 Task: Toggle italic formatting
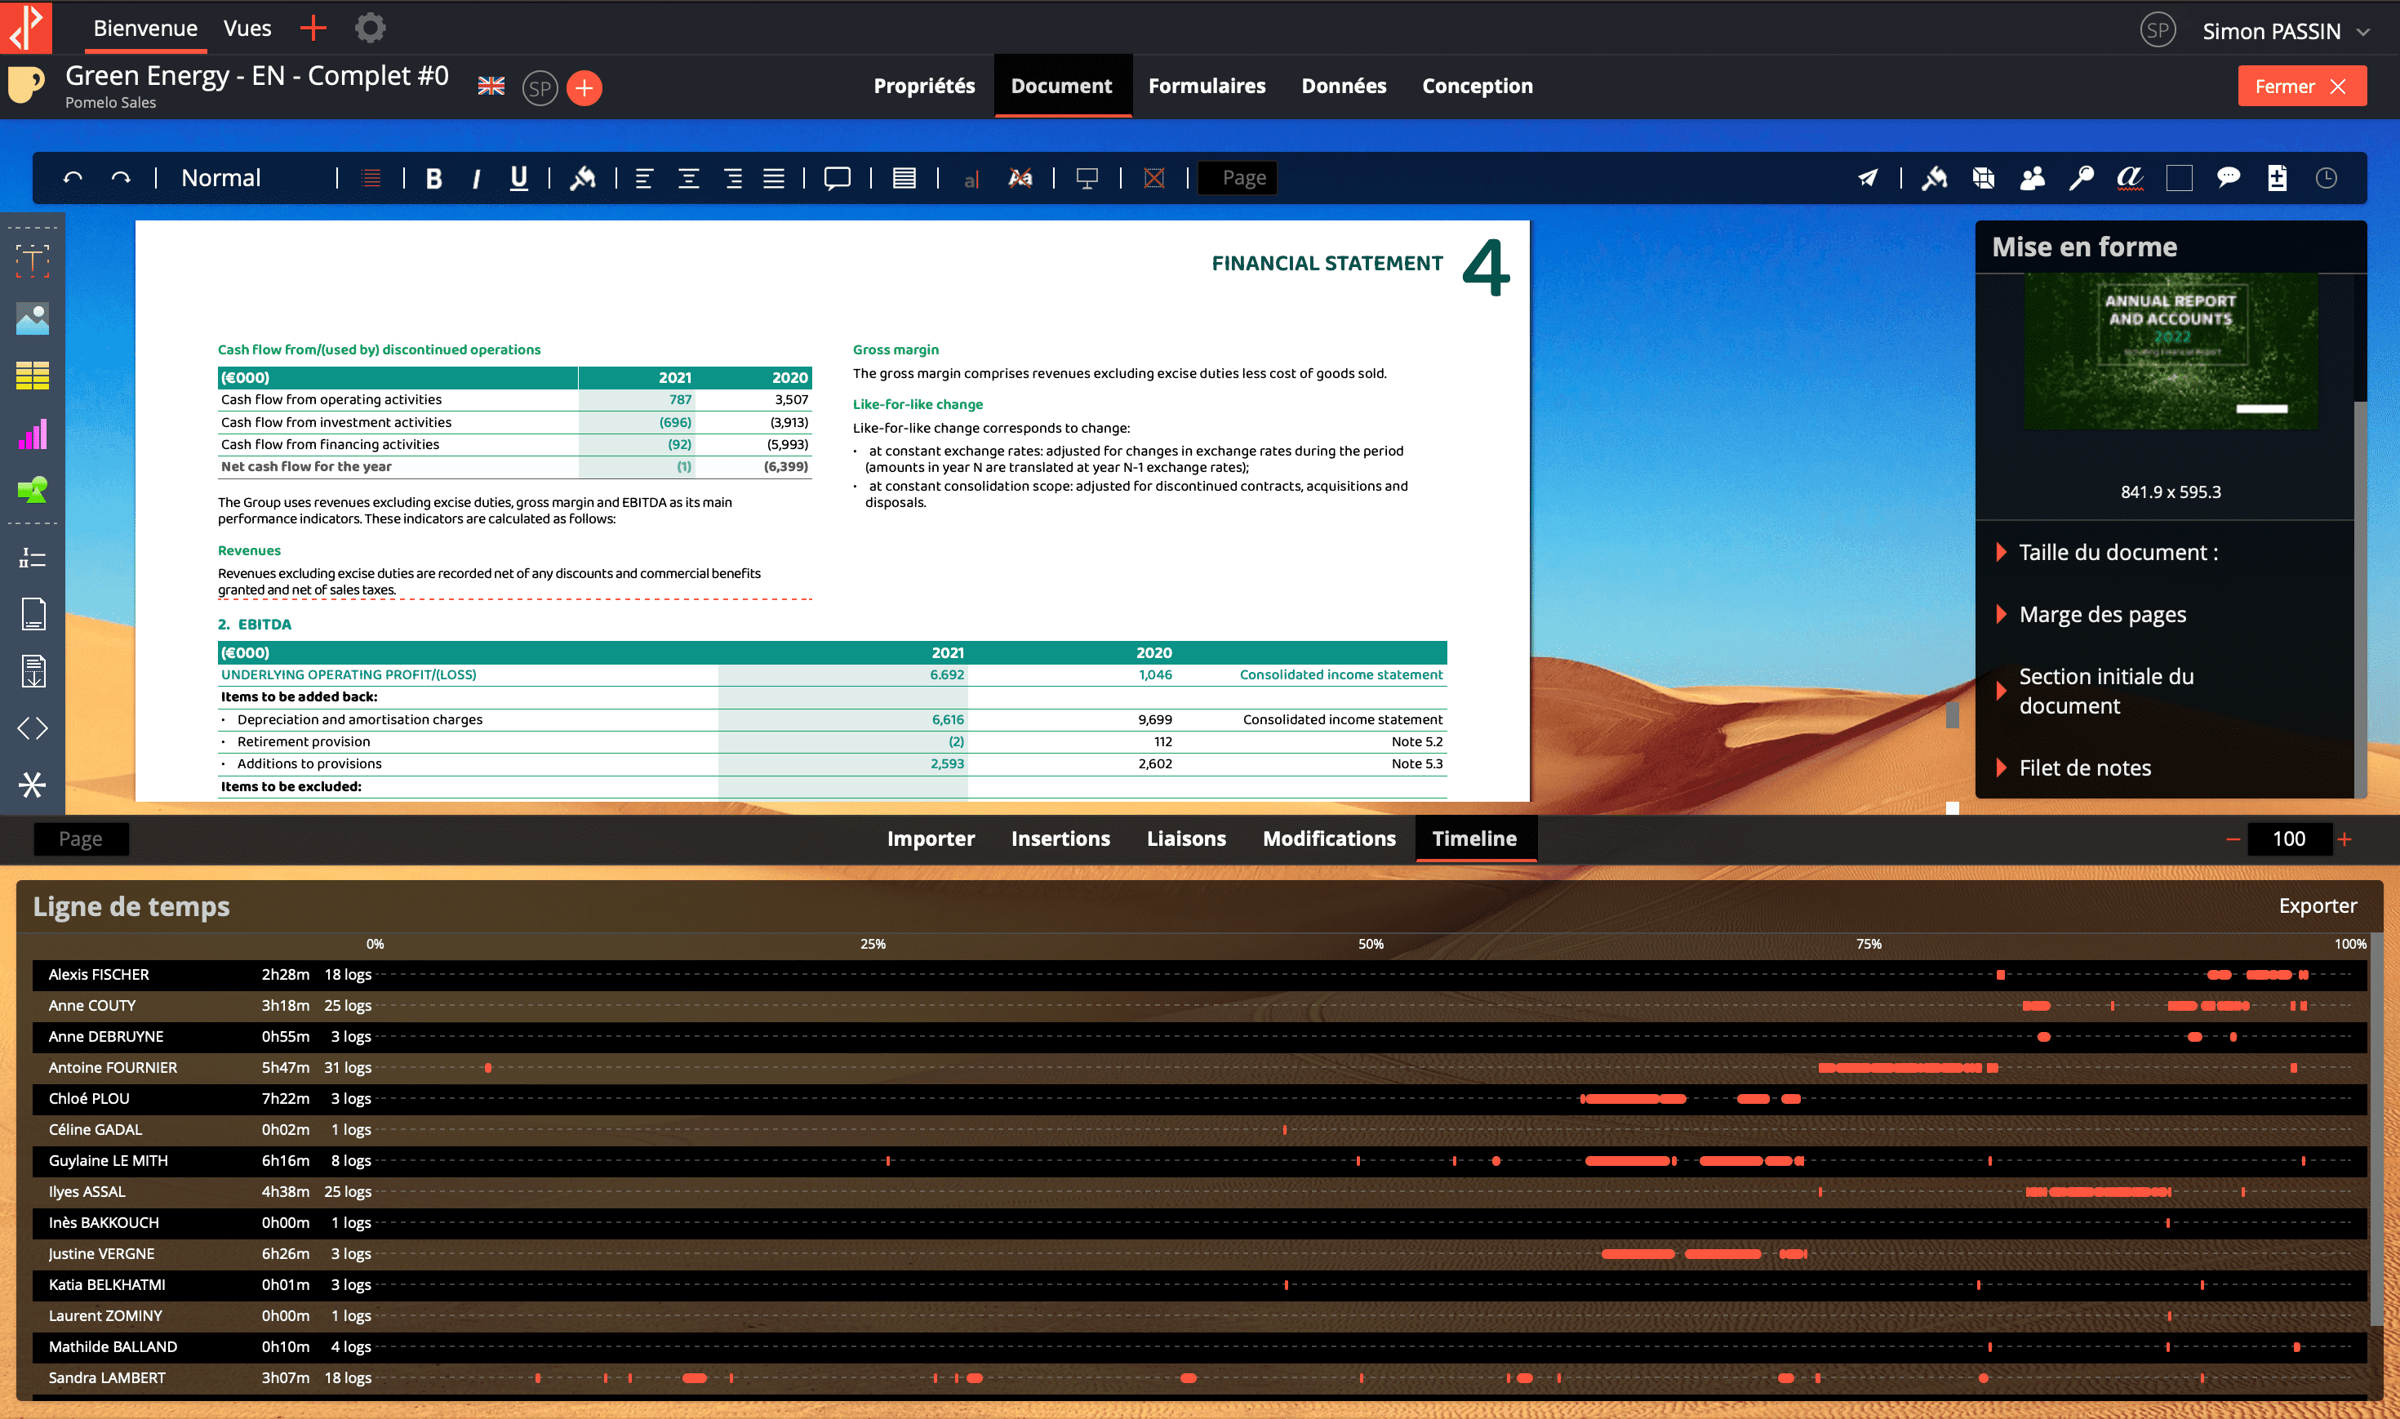tap(476, 179)
